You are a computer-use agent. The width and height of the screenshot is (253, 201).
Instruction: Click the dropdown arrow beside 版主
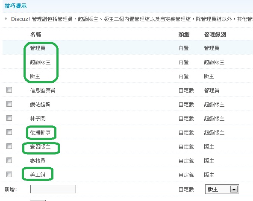(x=234, y=189)
